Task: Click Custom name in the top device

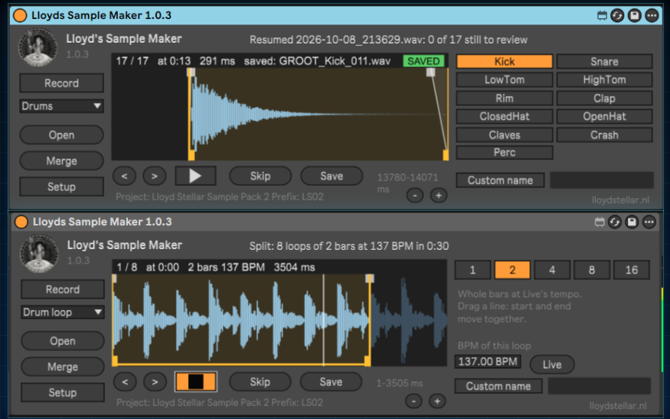Action: (500, 181)
